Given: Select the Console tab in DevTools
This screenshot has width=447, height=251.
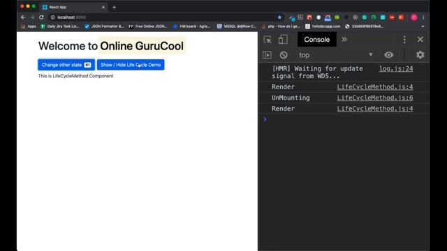Looking at the screenshot, I should click(x=316, y=39).
